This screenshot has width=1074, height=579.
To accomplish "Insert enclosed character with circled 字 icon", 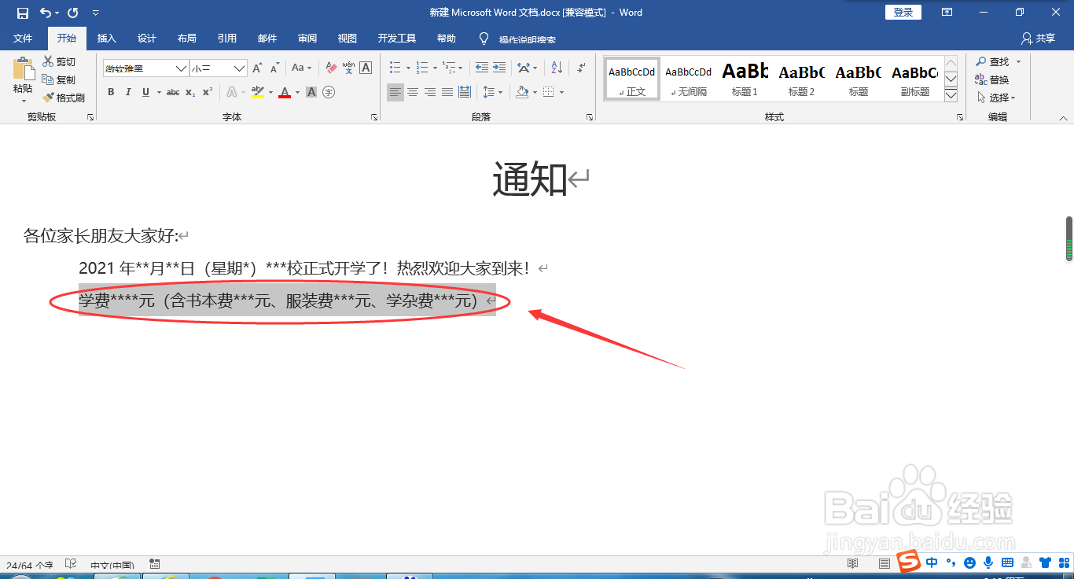I will click(x=329, y=92).
